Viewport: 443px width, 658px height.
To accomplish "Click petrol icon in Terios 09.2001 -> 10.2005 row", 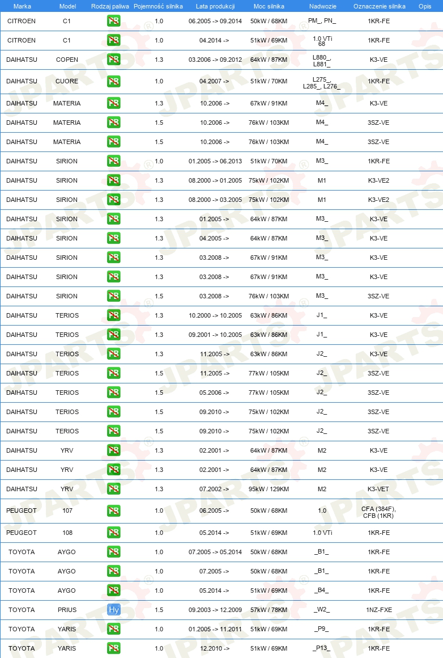I will (113, 335).
